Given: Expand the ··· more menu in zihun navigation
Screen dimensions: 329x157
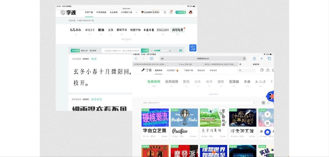Looking at the screenshot, I should [136, 12].
